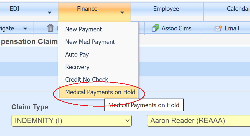Open Medical Payments on Hold

tap(100, 92)
